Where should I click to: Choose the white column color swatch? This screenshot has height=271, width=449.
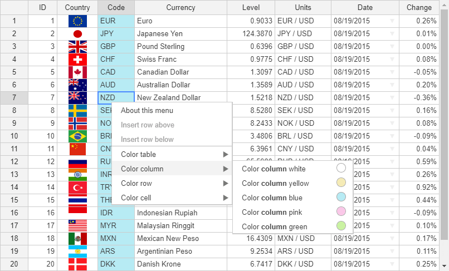[x=341, y=168]
